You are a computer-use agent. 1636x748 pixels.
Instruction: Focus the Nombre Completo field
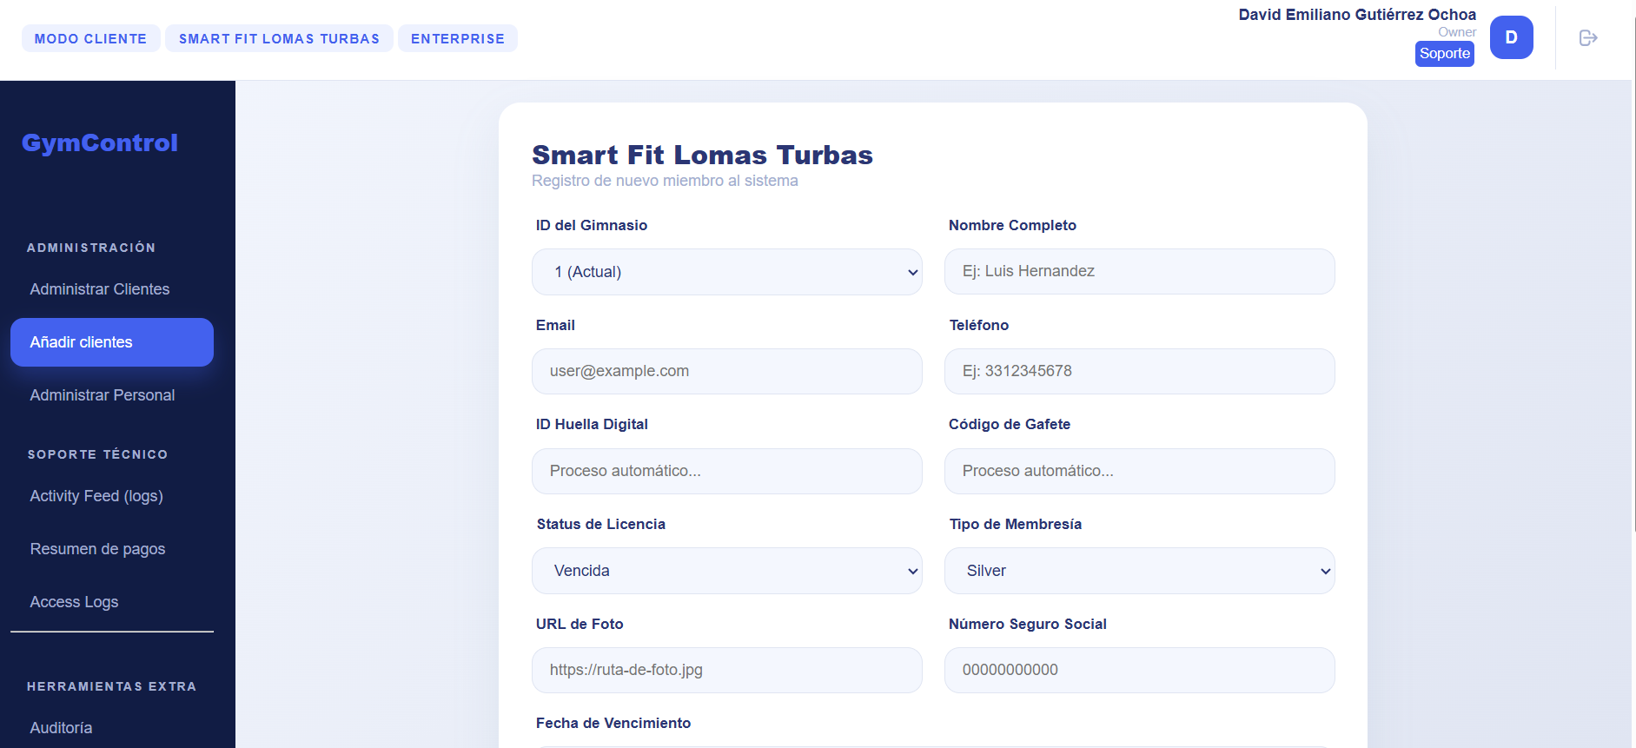point(1140,272)
